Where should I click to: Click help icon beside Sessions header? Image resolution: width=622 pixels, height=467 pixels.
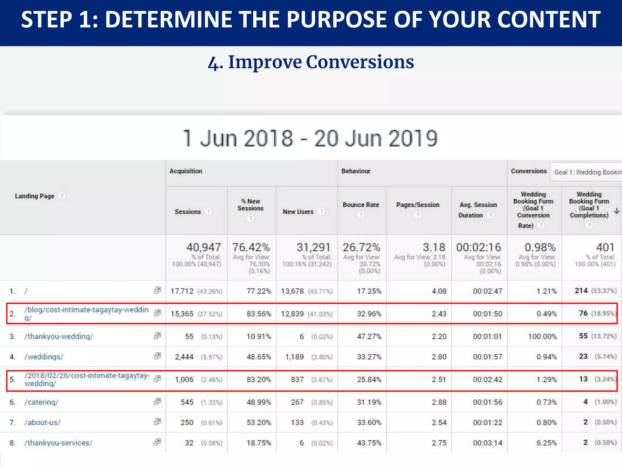[x=208, y=211]
